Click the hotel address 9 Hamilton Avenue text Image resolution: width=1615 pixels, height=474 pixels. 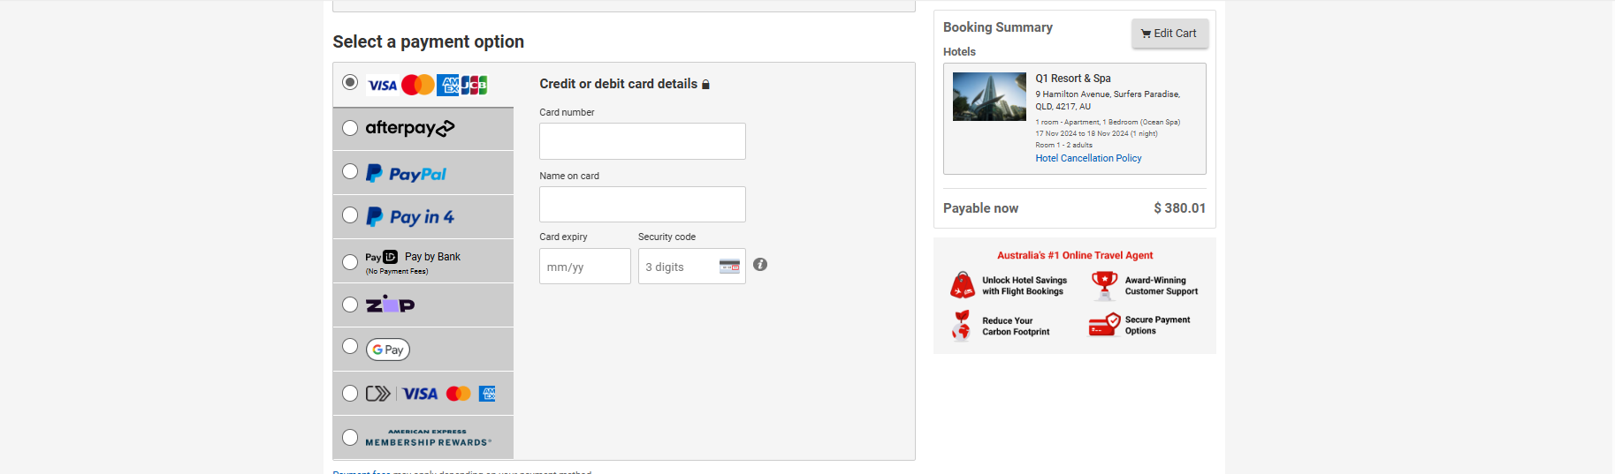(1108, 100)
